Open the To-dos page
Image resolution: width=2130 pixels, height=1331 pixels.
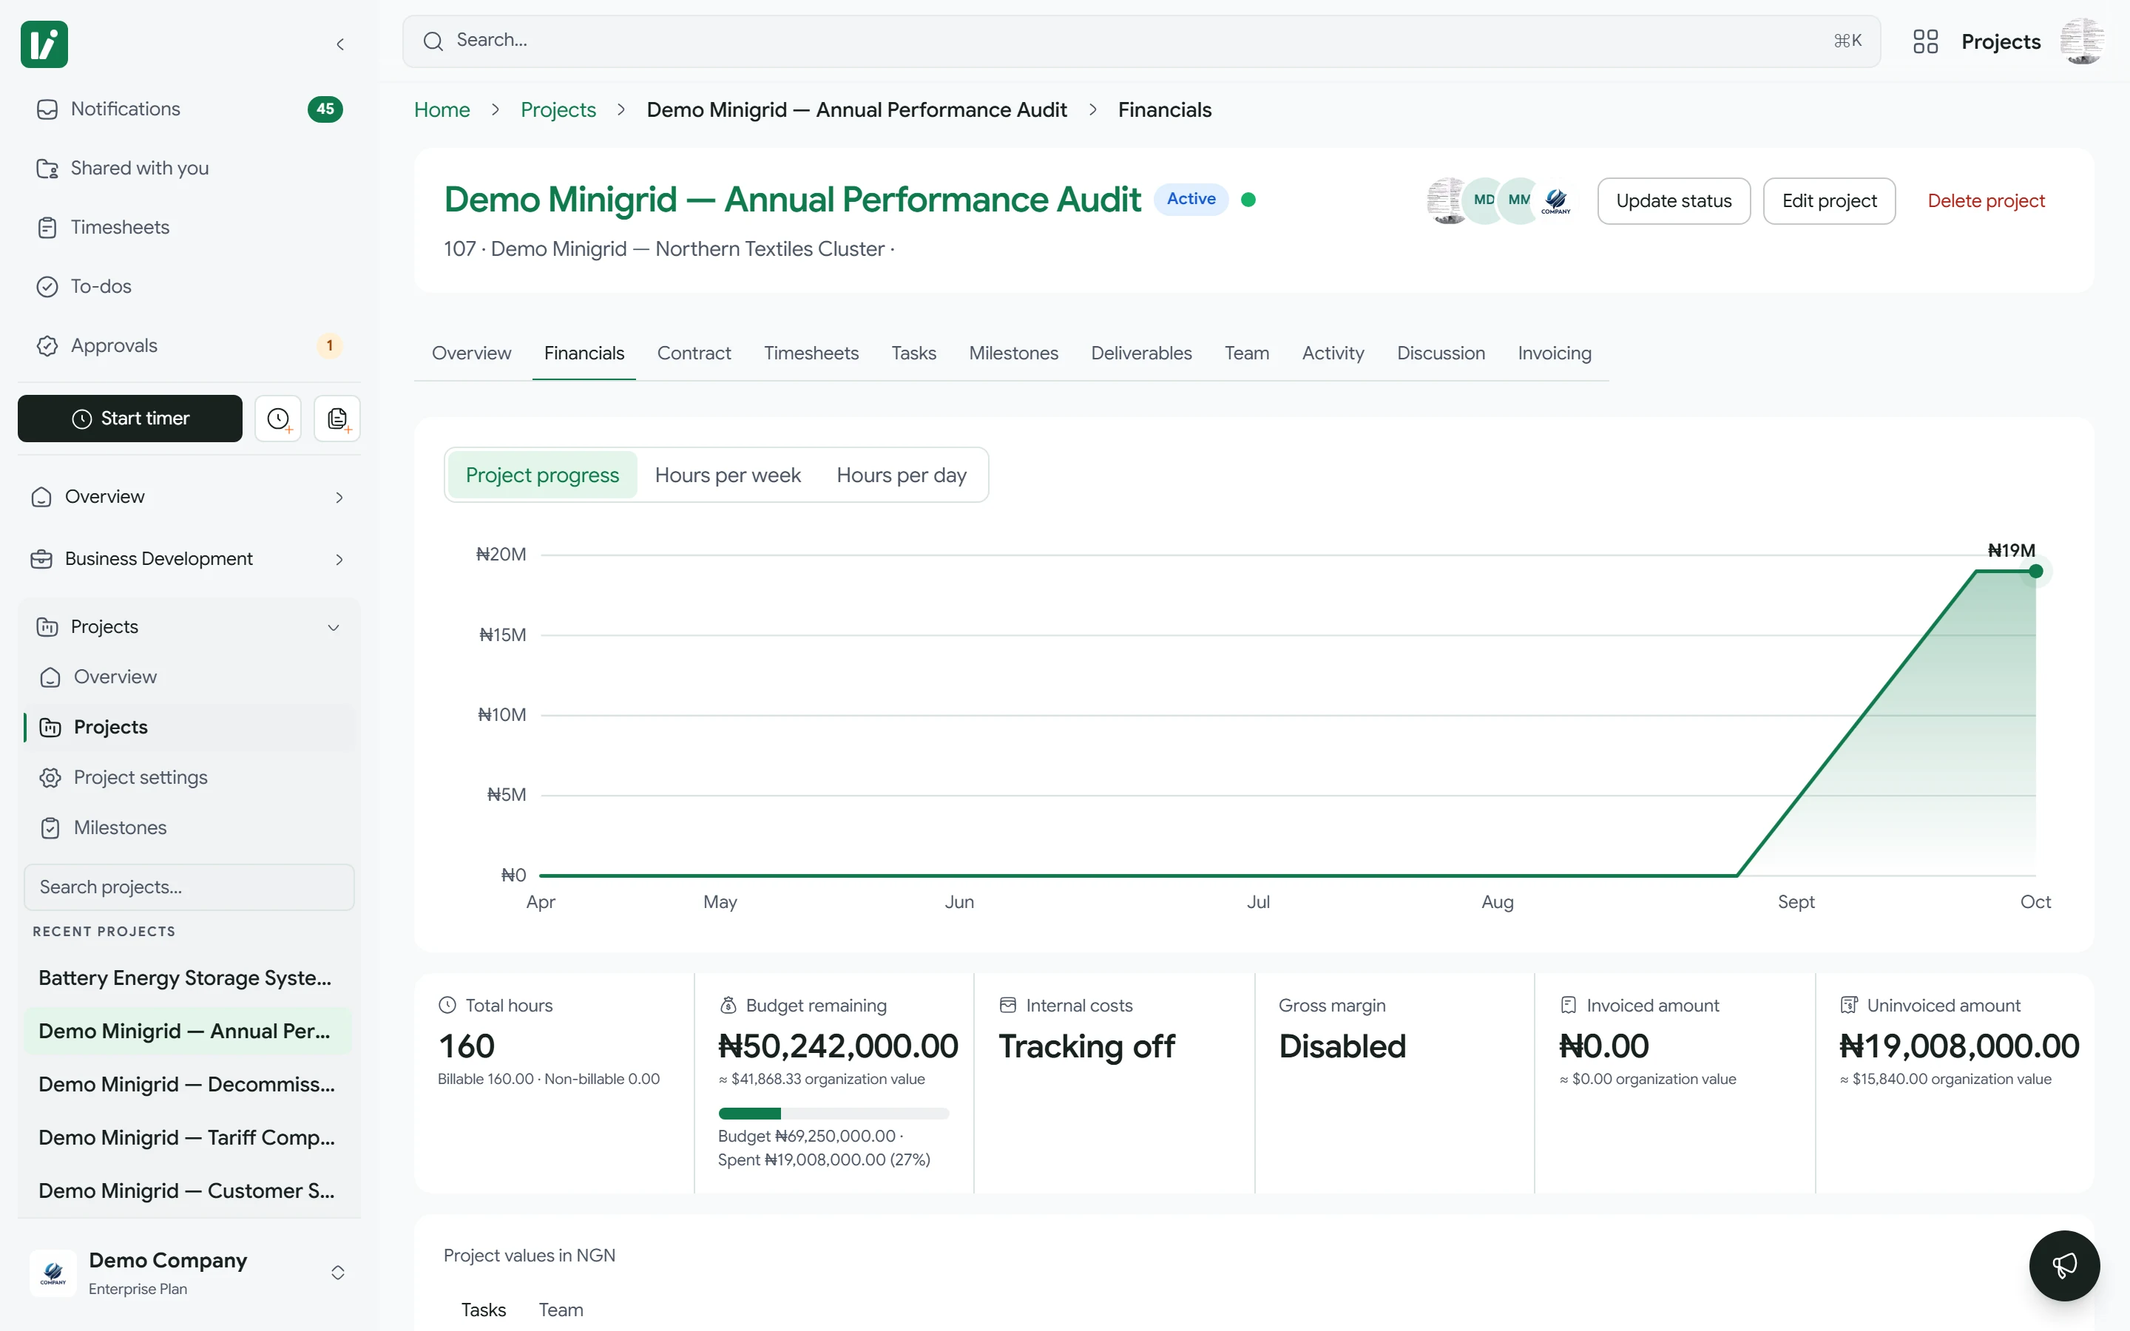point(189,286)
